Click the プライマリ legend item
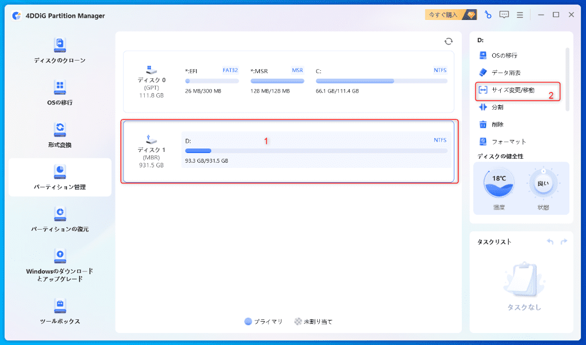 263,322
